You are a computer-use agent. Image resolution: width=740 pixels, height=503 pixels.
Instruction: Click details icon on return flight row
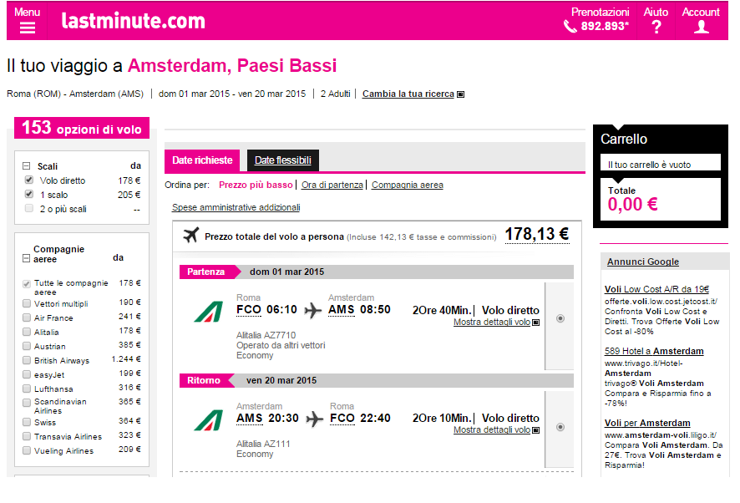(x=535, y=430)
